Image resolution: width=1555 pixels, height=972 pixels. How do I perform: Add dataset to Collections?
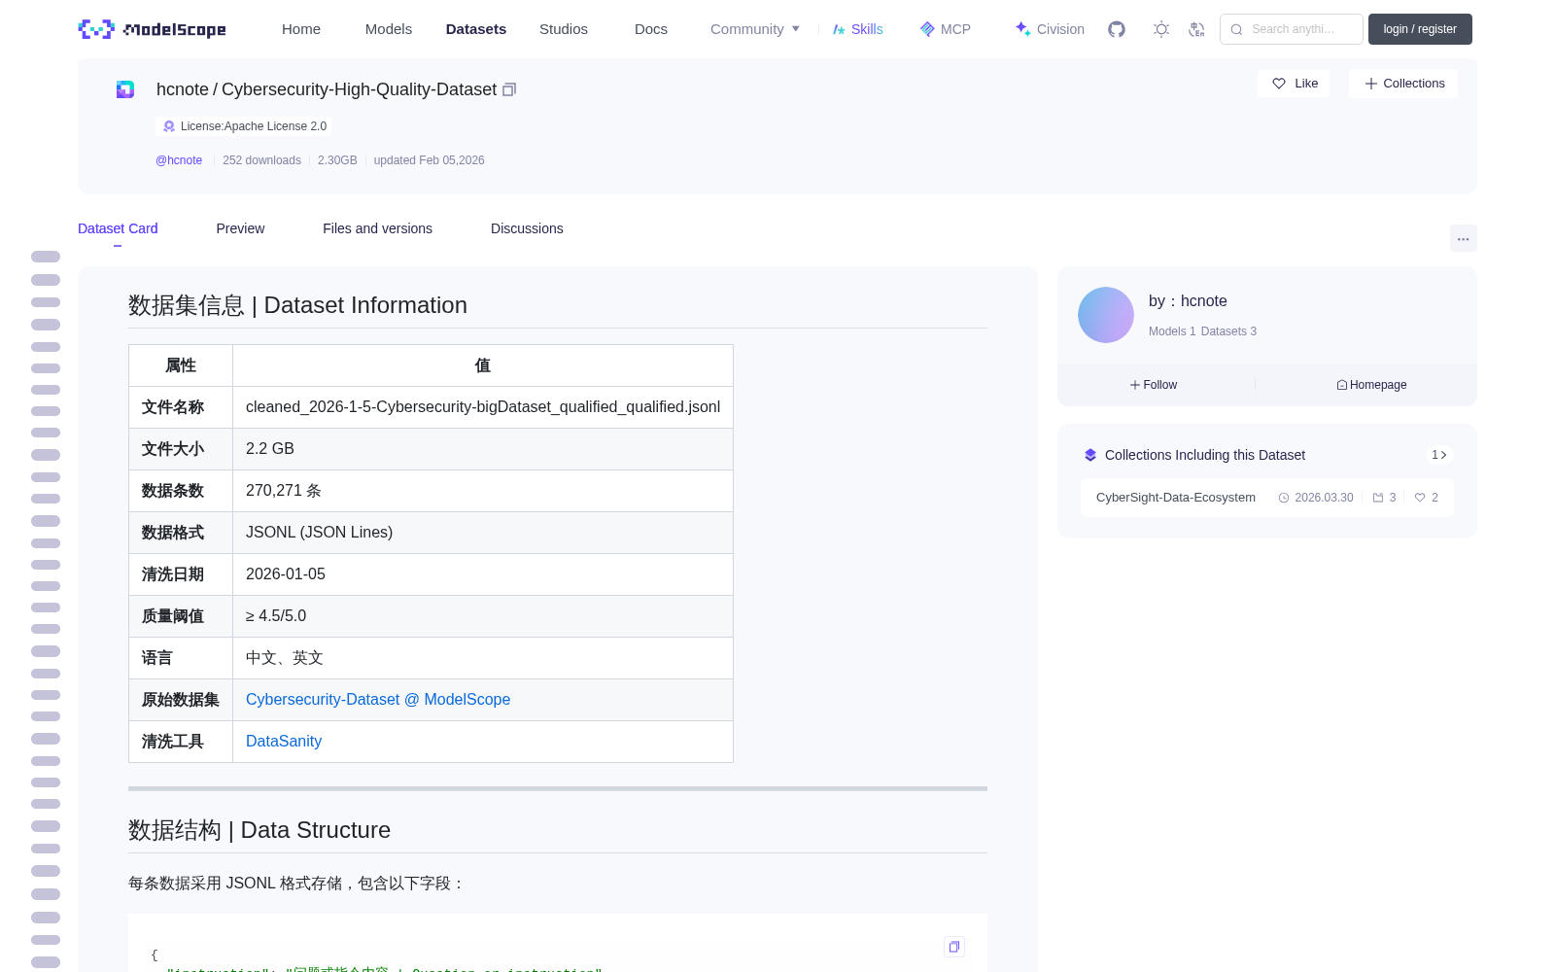click(1403, 84)
